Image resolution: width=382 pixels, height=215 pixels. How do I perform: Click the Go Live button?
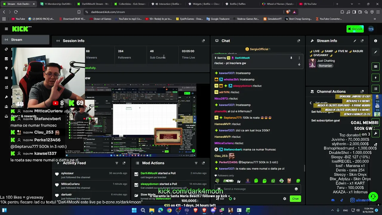(x=355, y=29)
